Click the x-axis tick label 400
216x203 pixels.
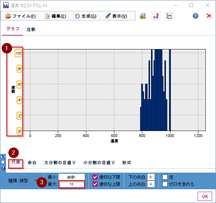86,136
